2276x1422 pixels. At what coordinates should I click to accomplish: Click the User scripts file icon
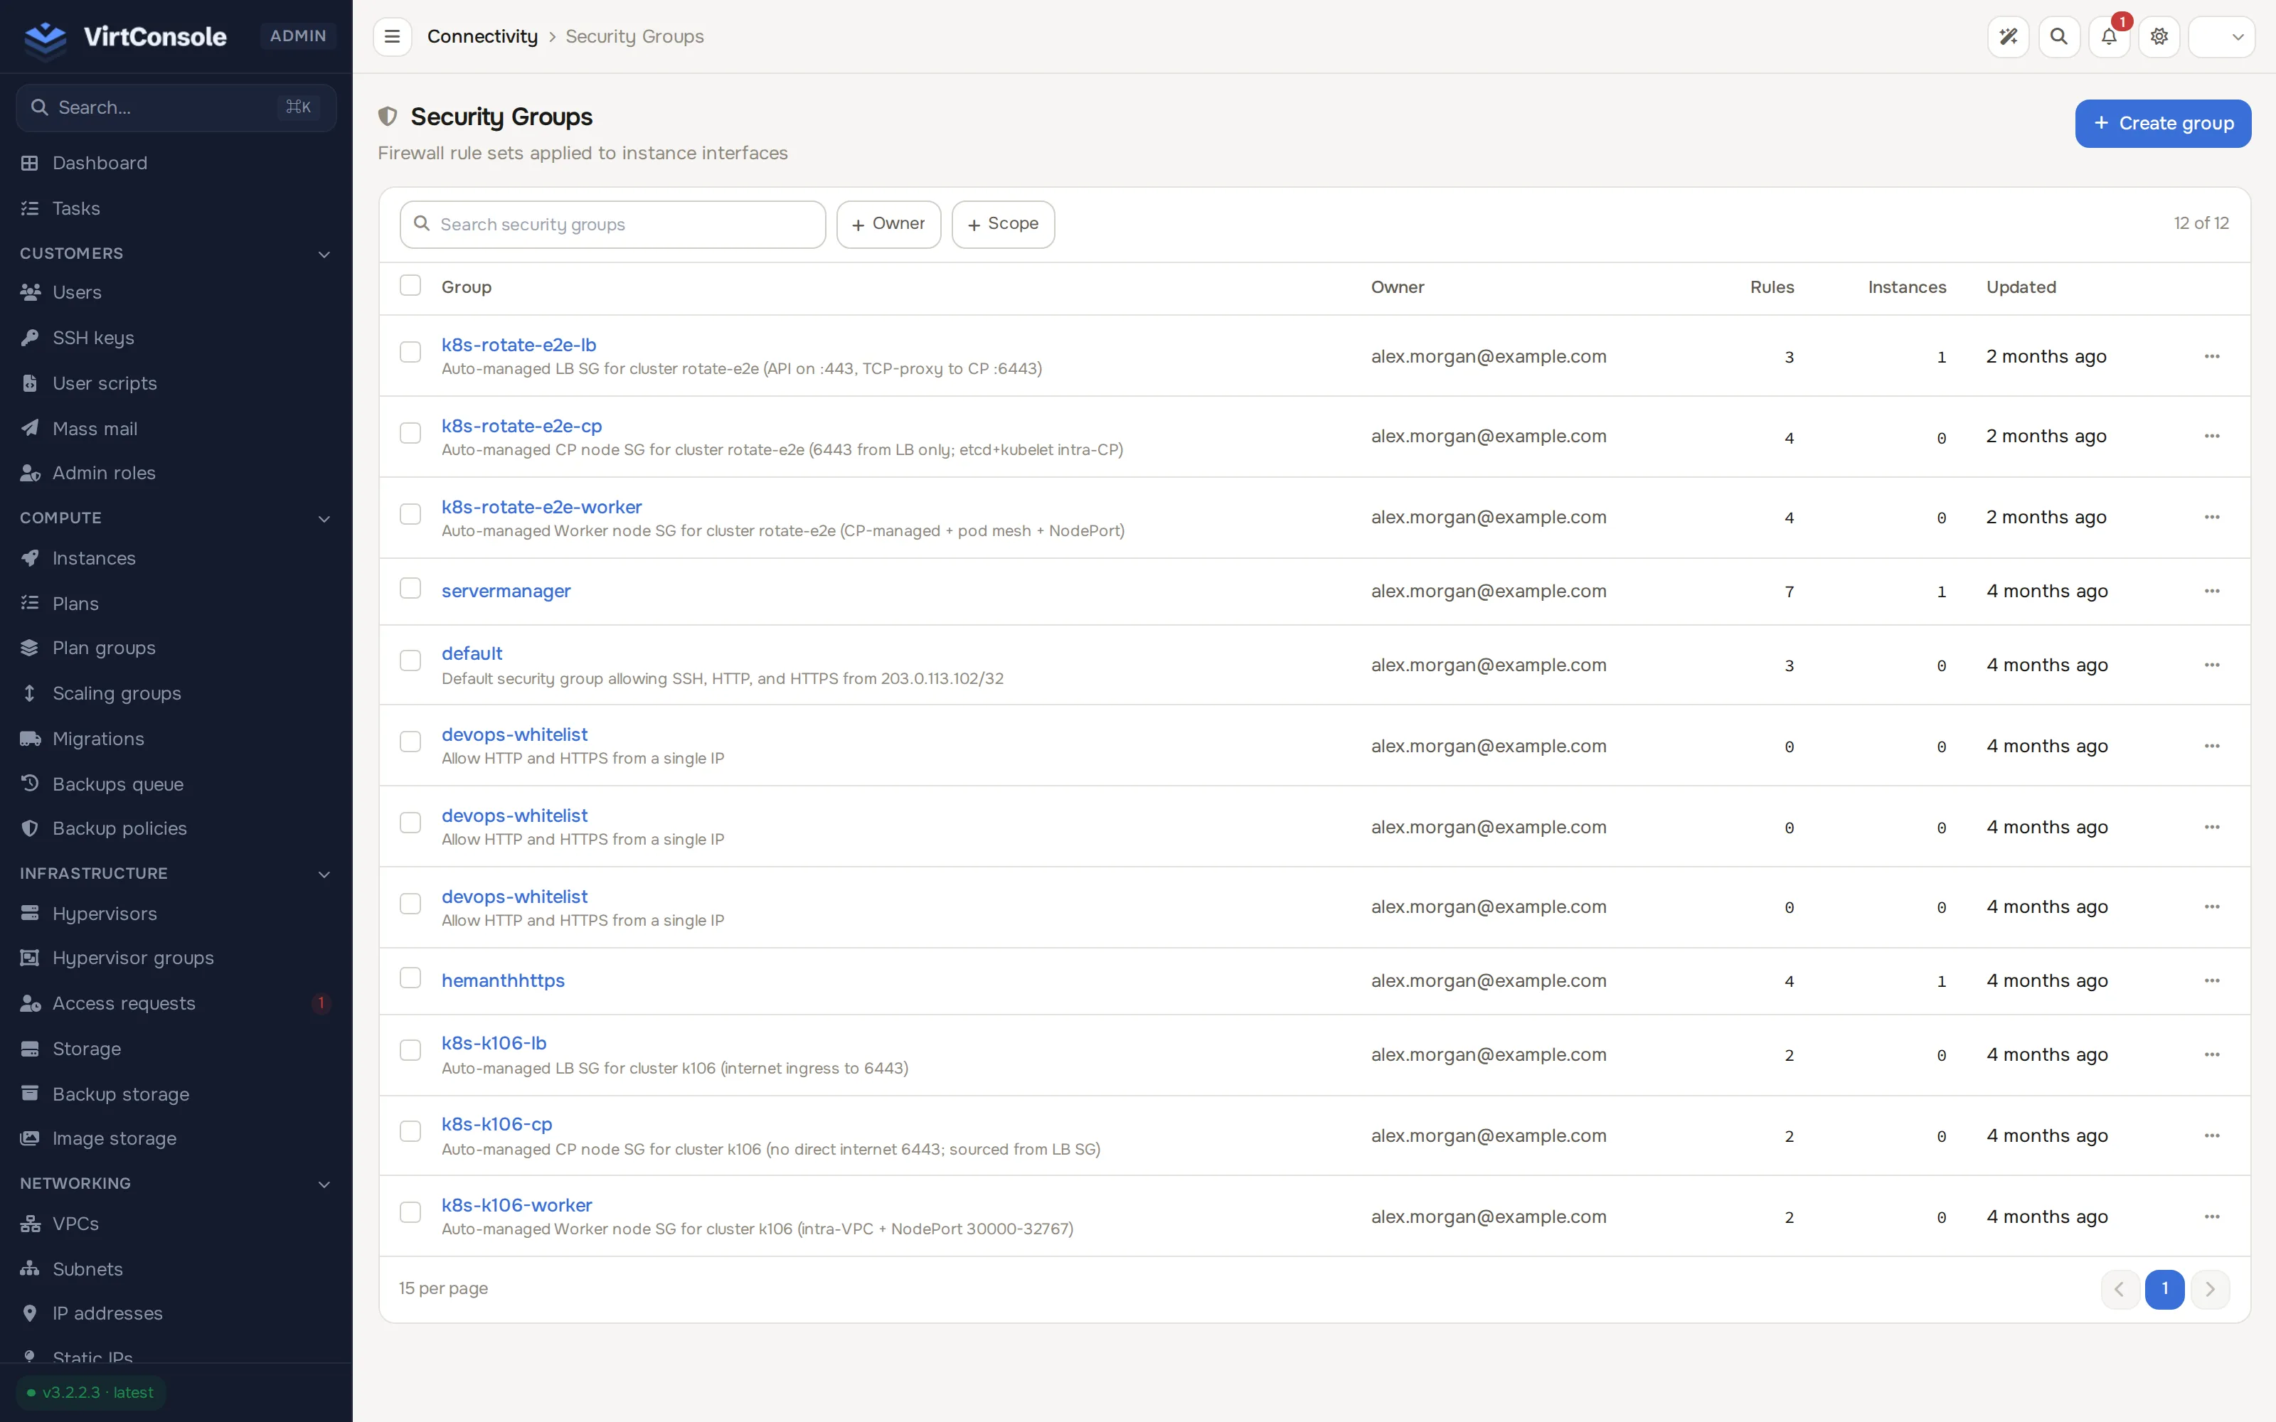(x=30, y=383)
